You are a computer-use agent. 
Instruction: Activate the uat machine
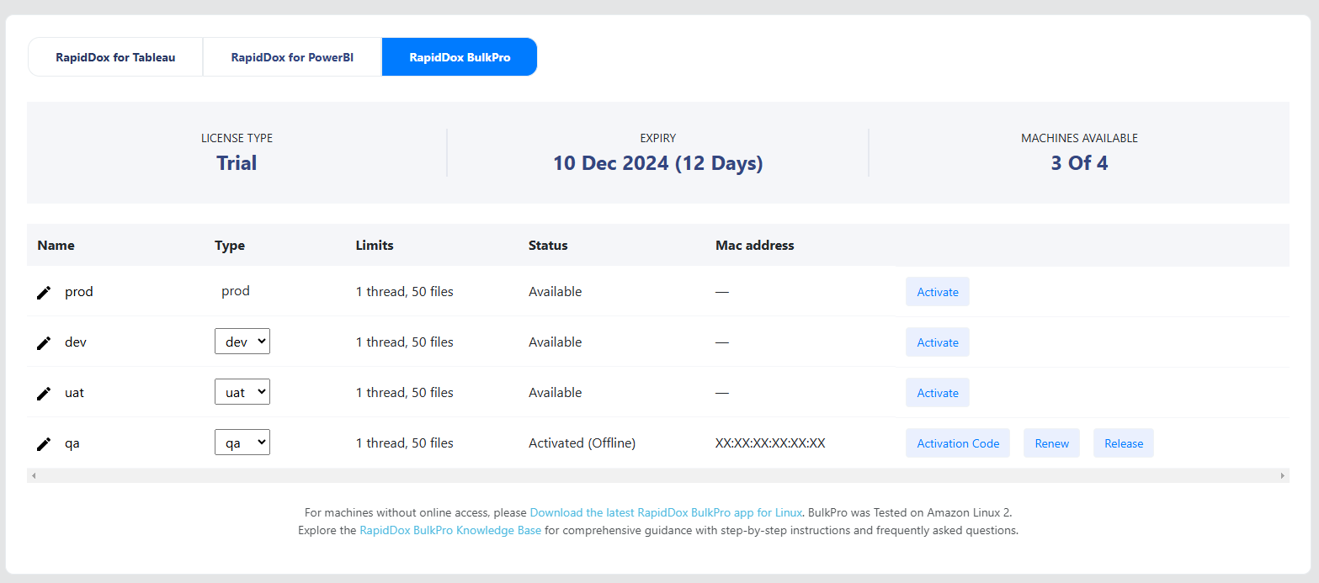point(938,393)
